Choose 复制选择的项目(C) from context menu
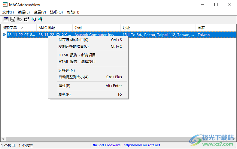The height and width of the screenshot is (149, 237). pyautogui.click(x=88, y=46)
